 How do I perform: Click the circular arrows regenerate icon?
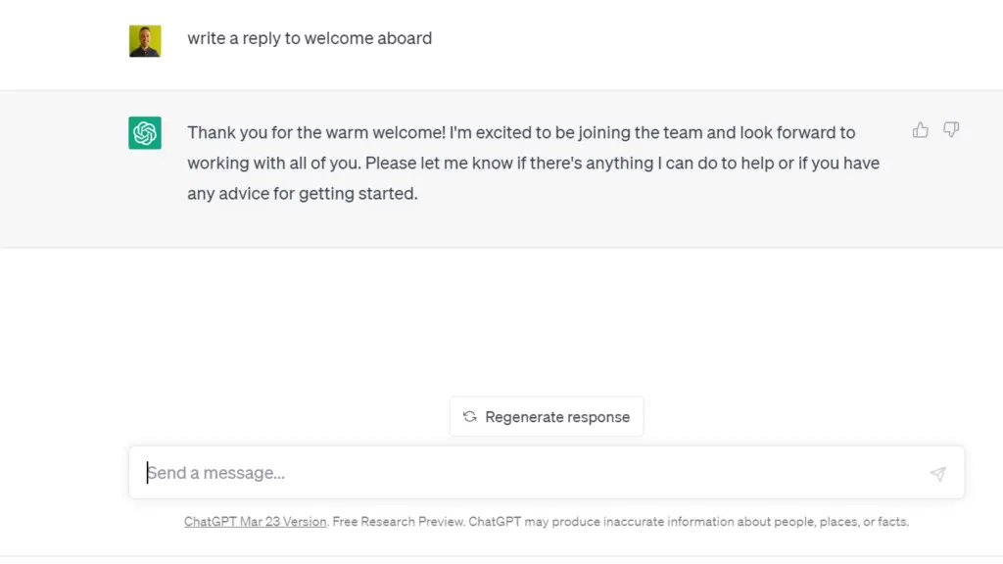point(470,417)
